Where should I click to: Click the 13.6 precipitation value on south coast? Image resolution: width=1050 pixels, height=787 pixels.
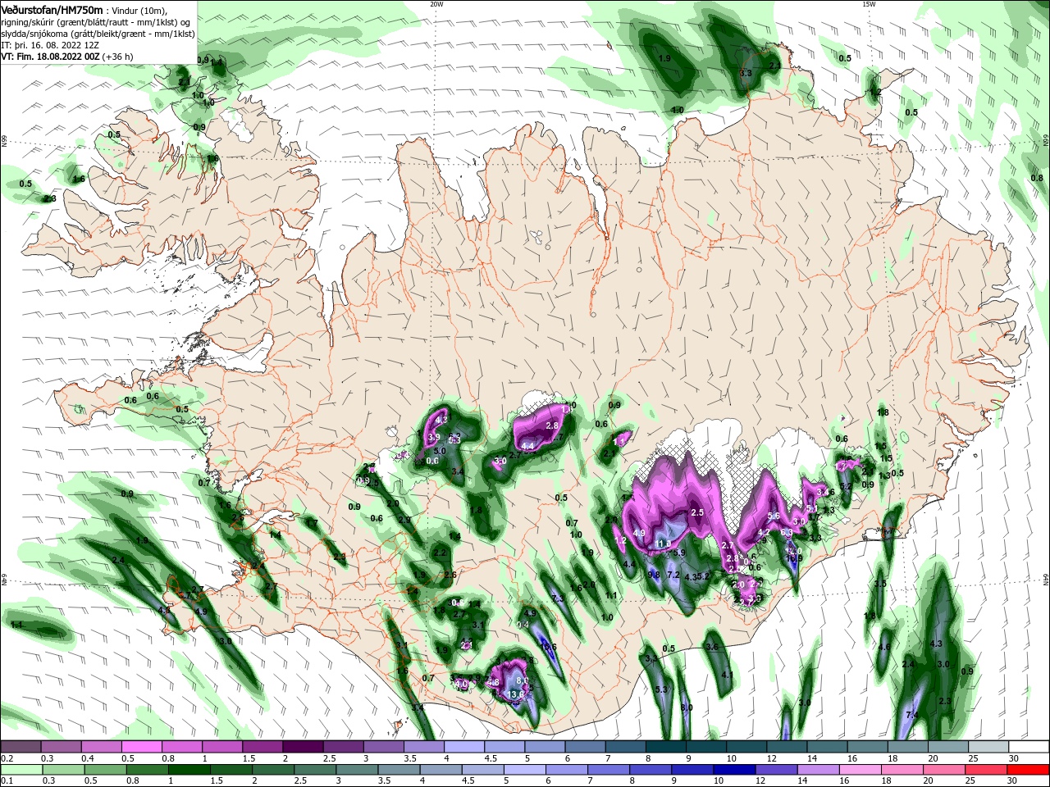(516, 694)
